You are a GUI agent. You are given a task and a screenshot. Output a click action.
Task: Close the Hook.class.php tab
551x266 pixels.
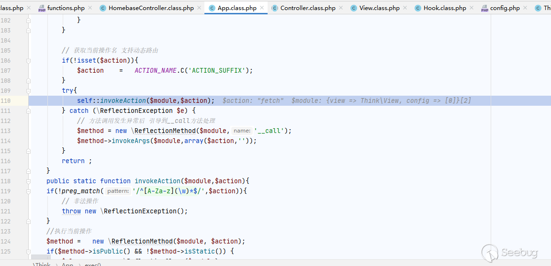pyautogui.click(x=472, y=8)
